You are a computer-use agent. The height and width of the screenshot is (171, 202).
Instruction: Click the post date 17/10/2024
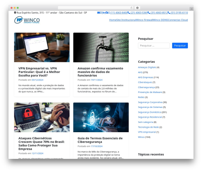pos(97,146)
